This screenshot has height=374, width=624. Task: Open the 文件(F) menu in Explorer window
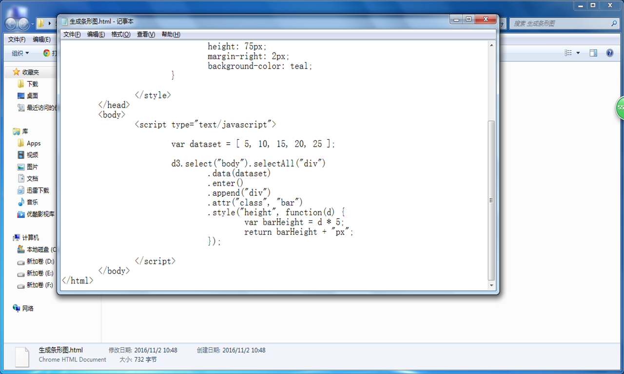[x=17, y=39]
